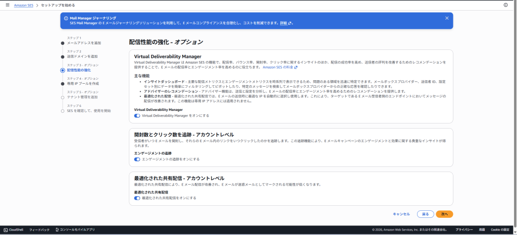517x235 pixels.
Task: Go to step 2 送信ドメインを追加
Action: 82,56
